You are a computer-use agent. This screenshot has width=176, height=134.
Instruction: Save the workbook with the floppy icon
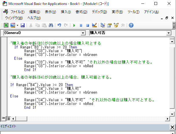(x=23, y=25)
